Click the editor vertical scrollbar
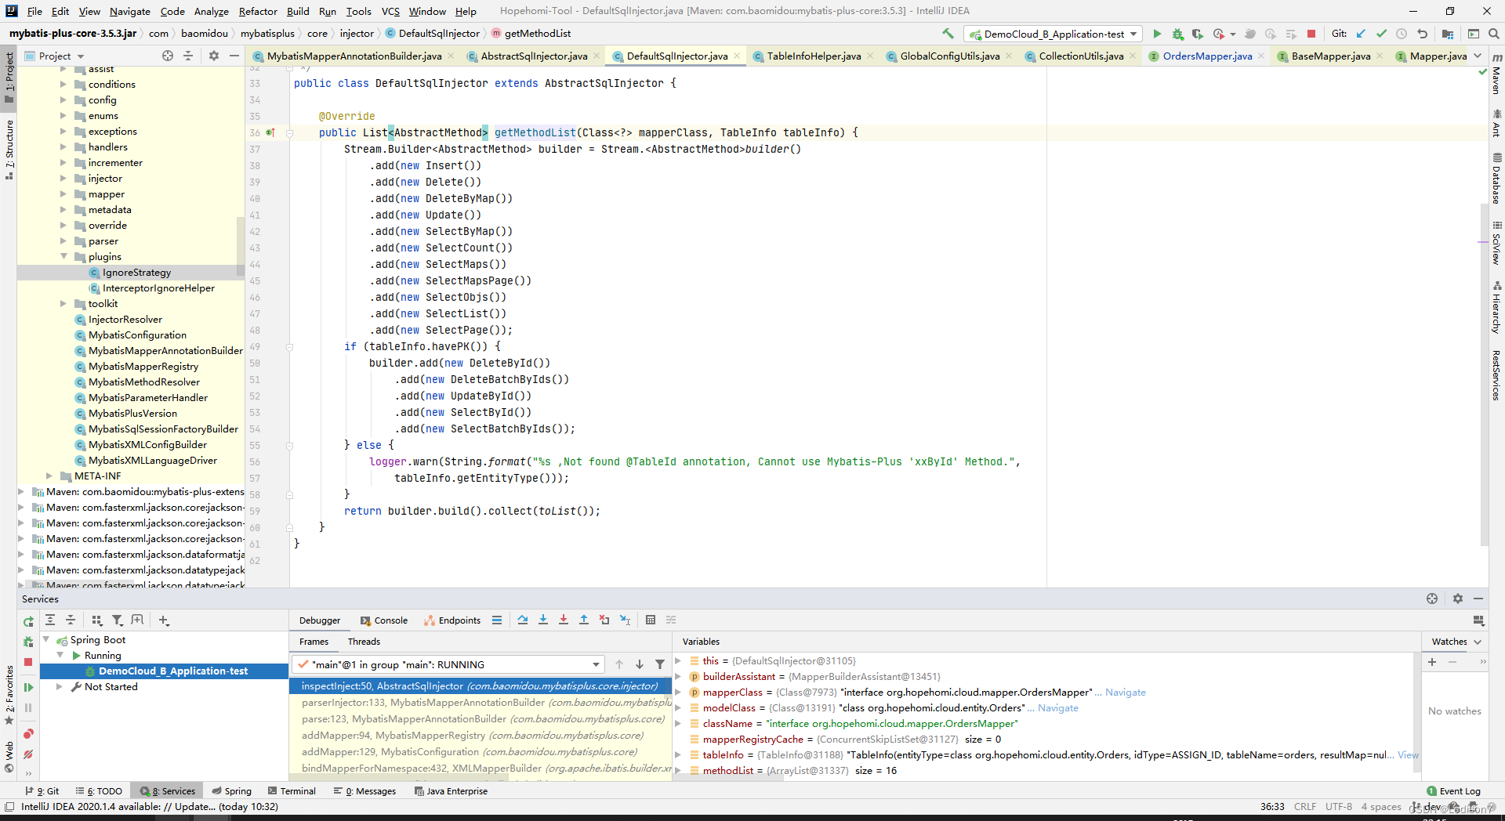The image size is (1505, 821). click(x=1483, y=376)
